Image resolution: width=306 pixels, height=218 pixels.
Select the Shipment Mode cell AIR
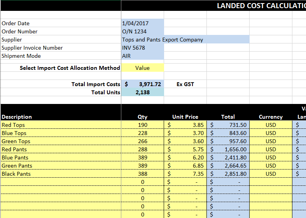(142, 56)
